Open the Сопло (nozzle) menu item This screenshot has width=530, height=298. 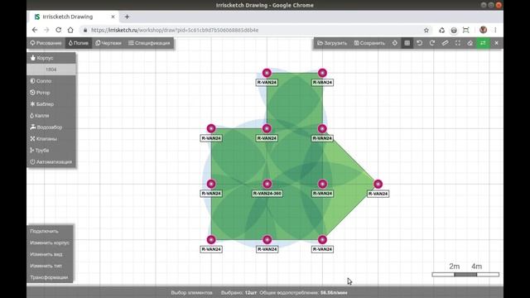point(51,81)
